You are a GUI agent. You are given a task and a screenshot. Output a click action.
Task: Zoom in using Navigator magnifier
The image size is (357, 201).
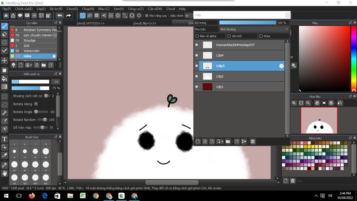click(294, 103)
